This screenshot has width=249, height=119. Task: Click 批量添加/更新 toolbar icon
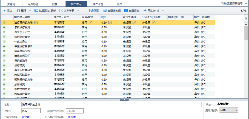click(36, 11)
